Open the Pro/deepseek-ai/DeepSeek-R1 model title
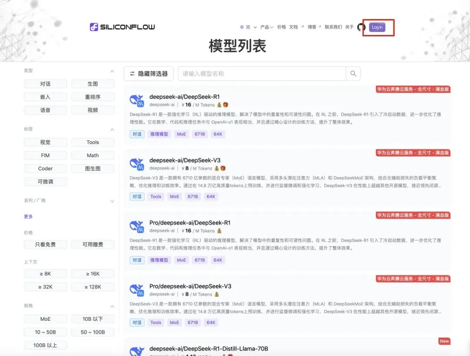Viewport: 470px width, 356px height. click(x=190, y=223)
